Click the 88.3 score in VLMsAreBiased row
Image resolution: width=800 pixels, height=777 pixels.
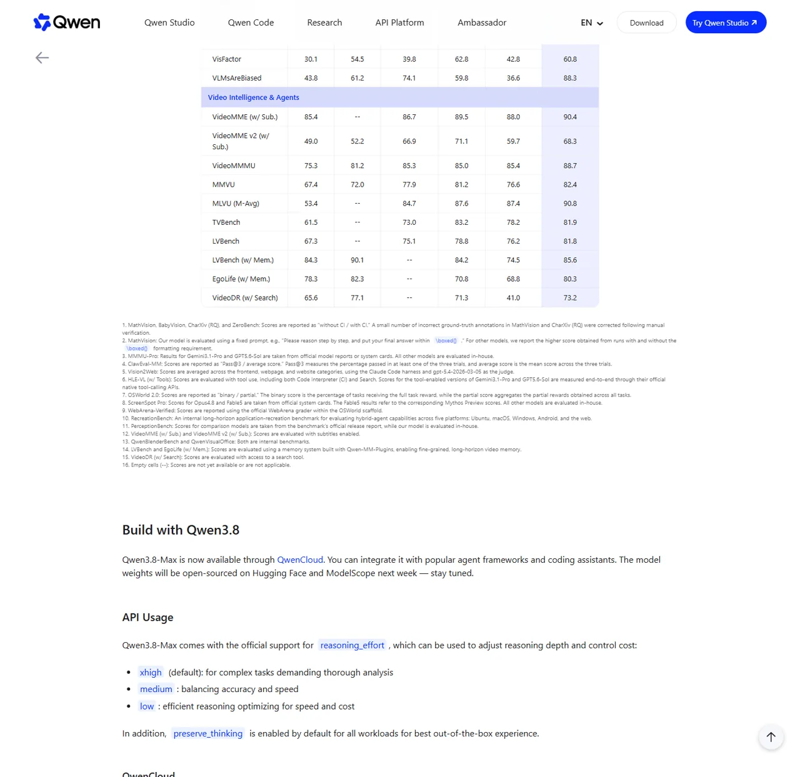tap(570, 78)
